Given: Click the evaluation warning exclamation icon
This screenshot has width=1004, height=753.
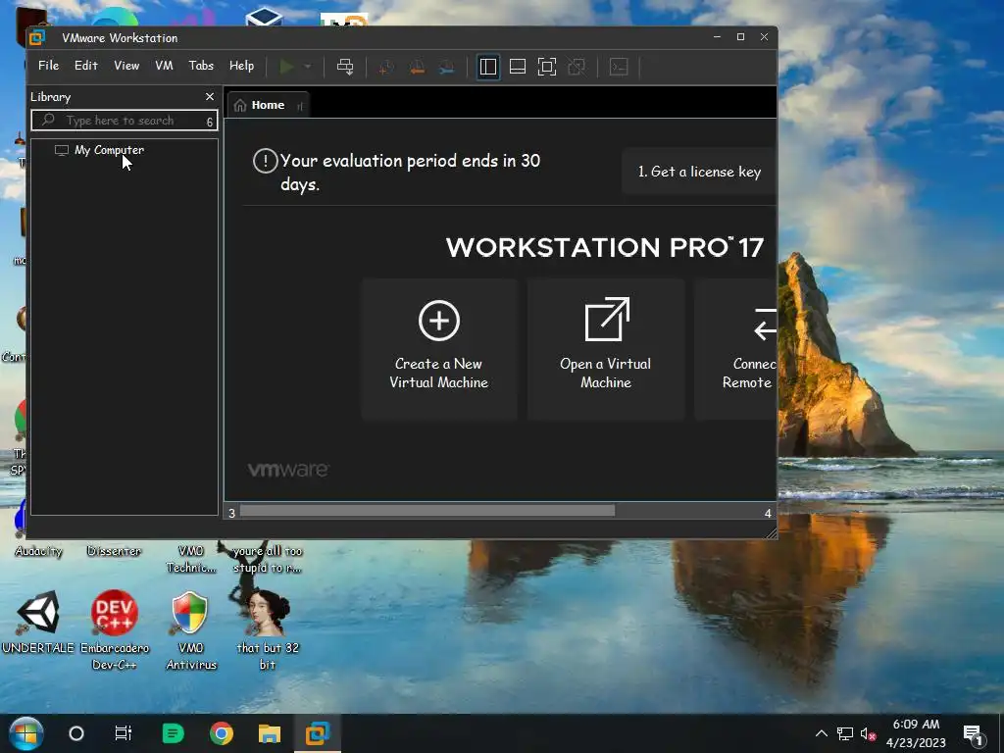Looking at the screenshot, I should pos(265,161).
